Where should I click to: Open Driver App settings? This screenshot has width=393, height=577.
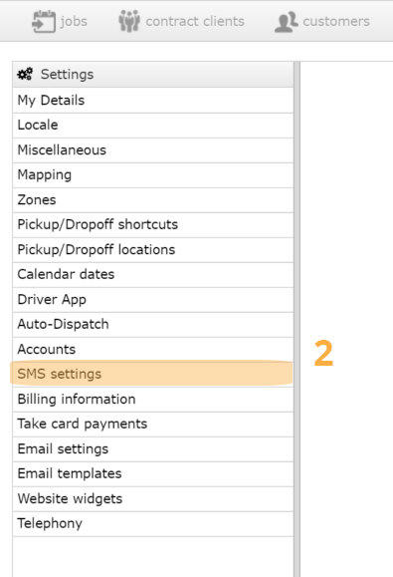coord(153,300)
